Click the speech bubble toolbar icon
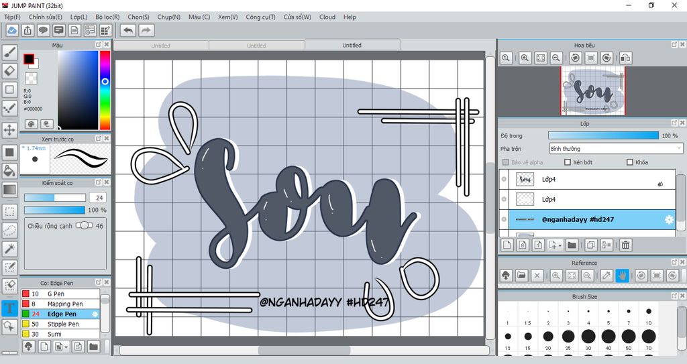The width and height of the screenshot is (687, 364). [43, 30]
